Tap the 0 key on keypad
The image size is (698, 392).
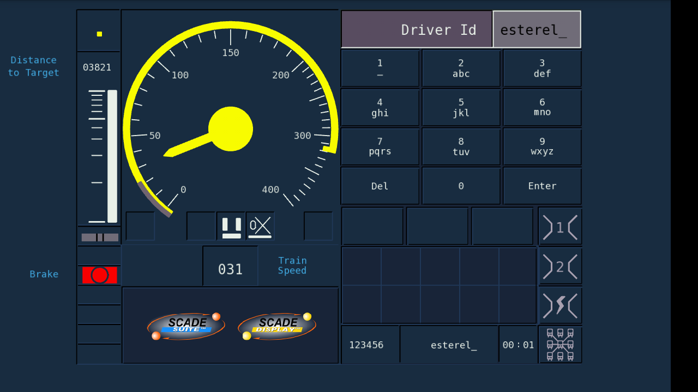click(461, 186)
